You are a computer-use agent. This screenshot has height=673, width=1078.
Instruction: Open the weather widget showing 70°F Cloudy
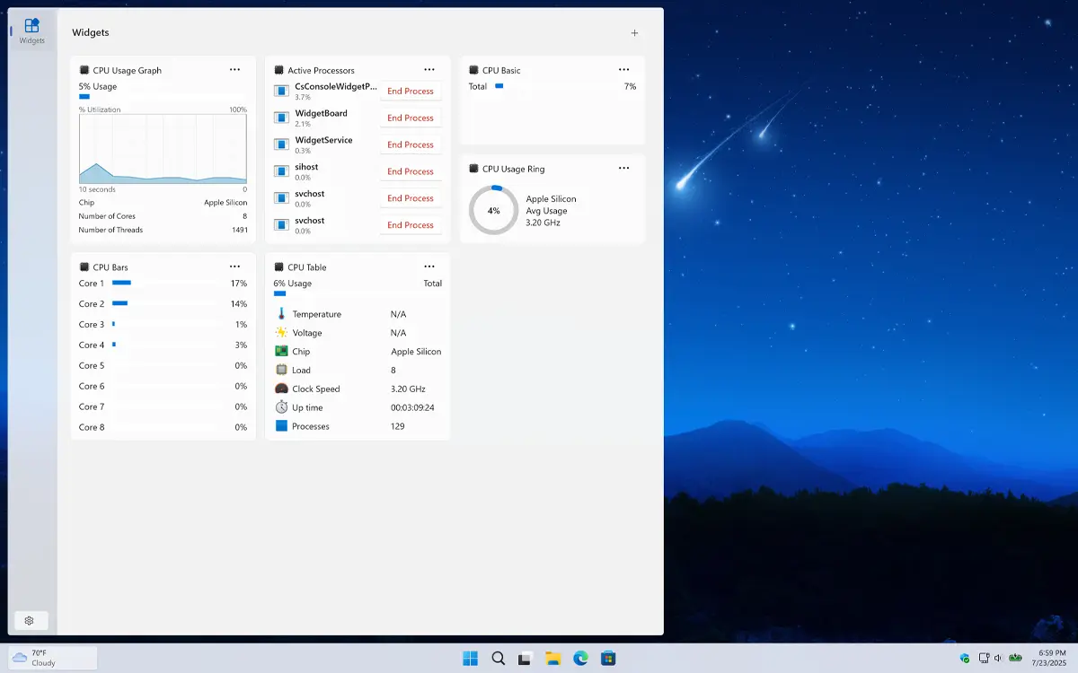tap(51, 658)
